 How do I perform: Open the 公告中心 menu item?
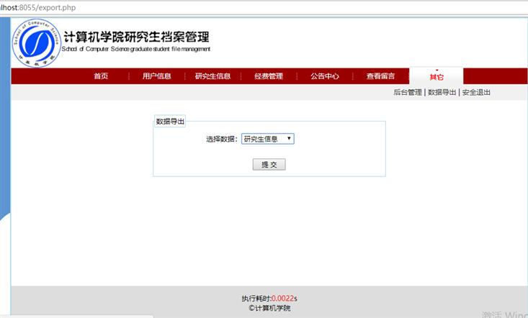(x=325, y=76)
